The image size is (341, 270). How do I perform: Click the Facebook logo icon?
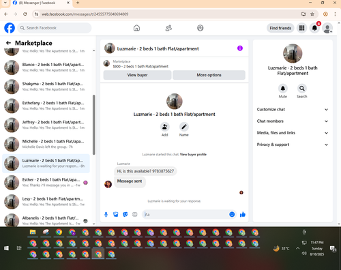tap(10, 28)
